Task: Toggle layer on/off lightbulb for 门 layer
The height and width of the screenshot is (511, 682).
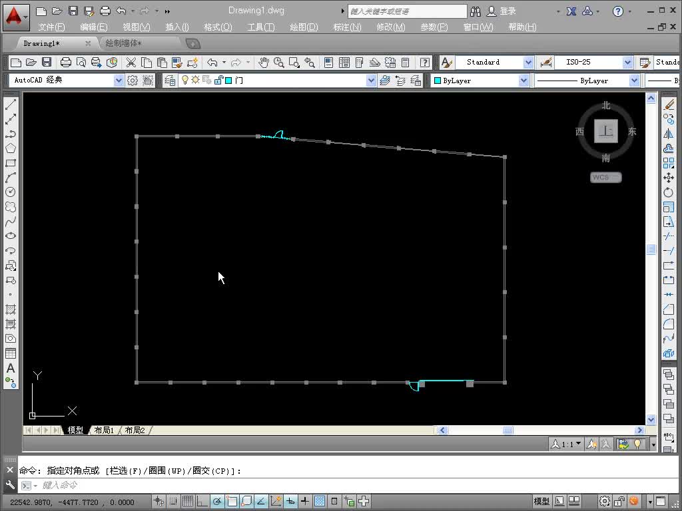Action: pos(185,80)
